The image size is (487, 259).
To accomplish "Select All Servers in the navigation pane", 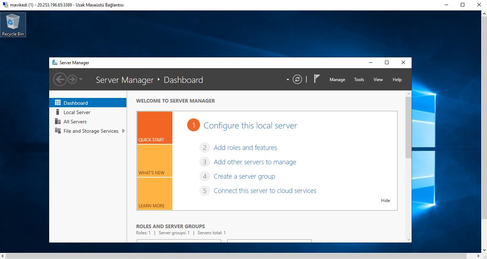I will click(88, 122).
